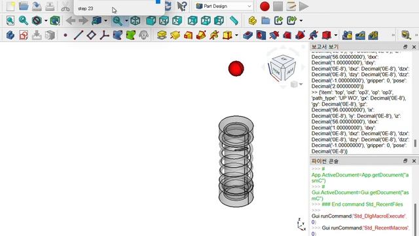Fit the selection in the view
Screen dimensions: 419x236
pyautogui.click(x=24, y=20)
